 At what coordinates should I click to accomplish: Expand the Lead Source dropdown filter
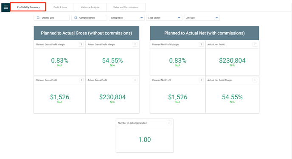click(164, 18)
